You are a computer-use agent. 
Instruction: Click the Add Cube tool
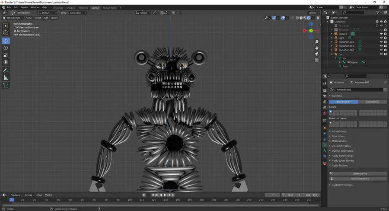[6, 86]
